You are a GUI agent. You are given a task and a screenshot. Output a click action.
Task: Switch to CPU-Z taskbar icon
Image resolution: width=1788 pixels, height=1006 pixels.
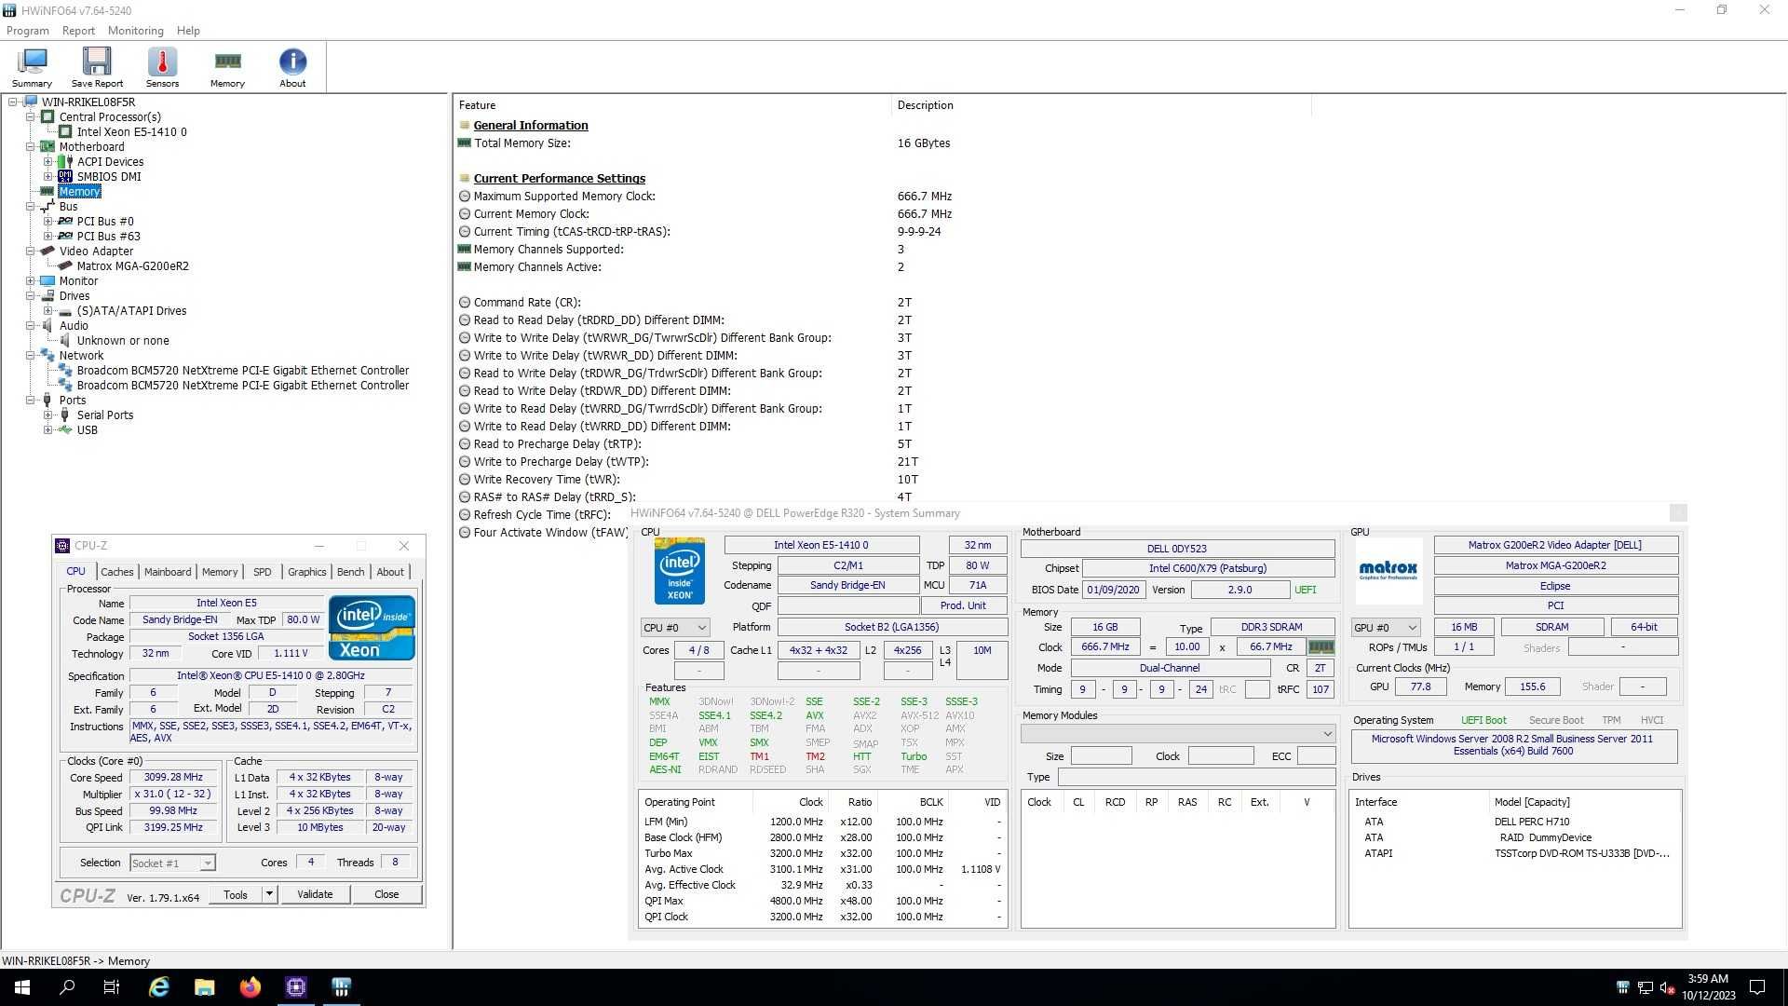click(296, 987)
